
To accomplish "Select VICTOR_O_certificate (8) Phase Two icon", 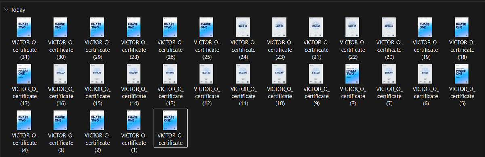I will (x=352, y=74).
